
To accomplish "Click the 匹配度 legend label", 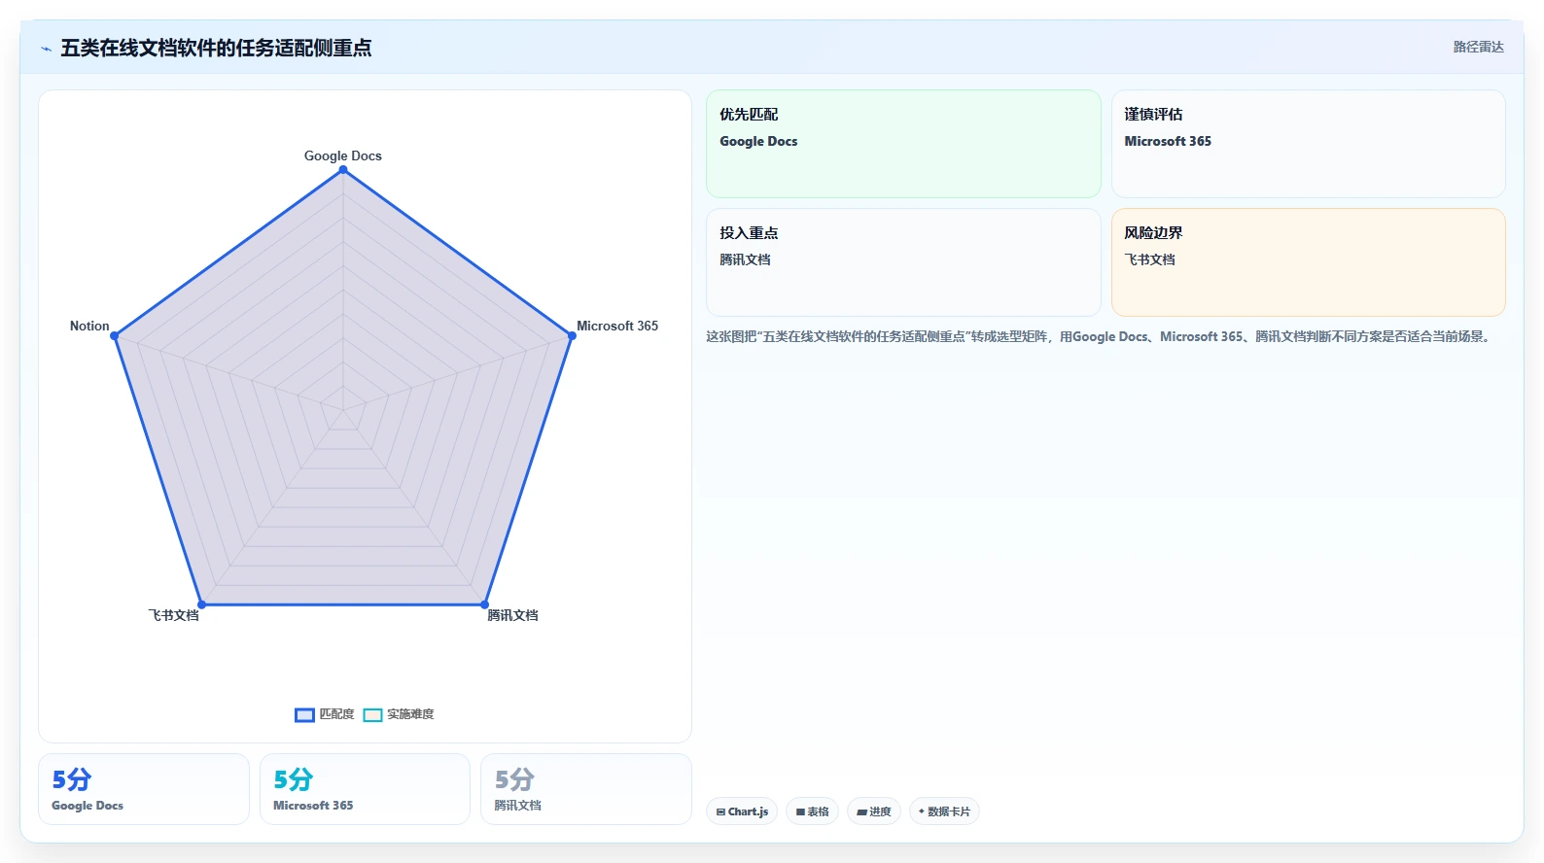I will pos(337,714).
